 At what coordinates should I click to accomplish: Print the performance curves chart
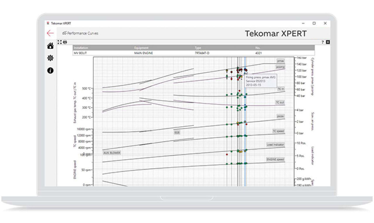(65, 42)
